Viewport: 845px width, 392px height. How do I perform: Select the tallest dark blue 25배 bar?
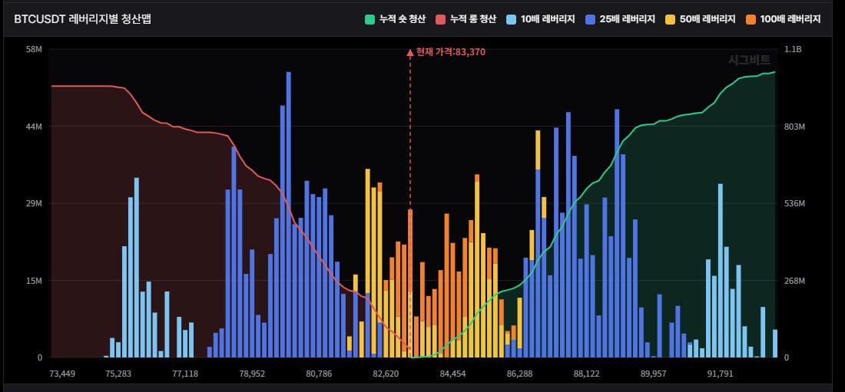(288, 214)
